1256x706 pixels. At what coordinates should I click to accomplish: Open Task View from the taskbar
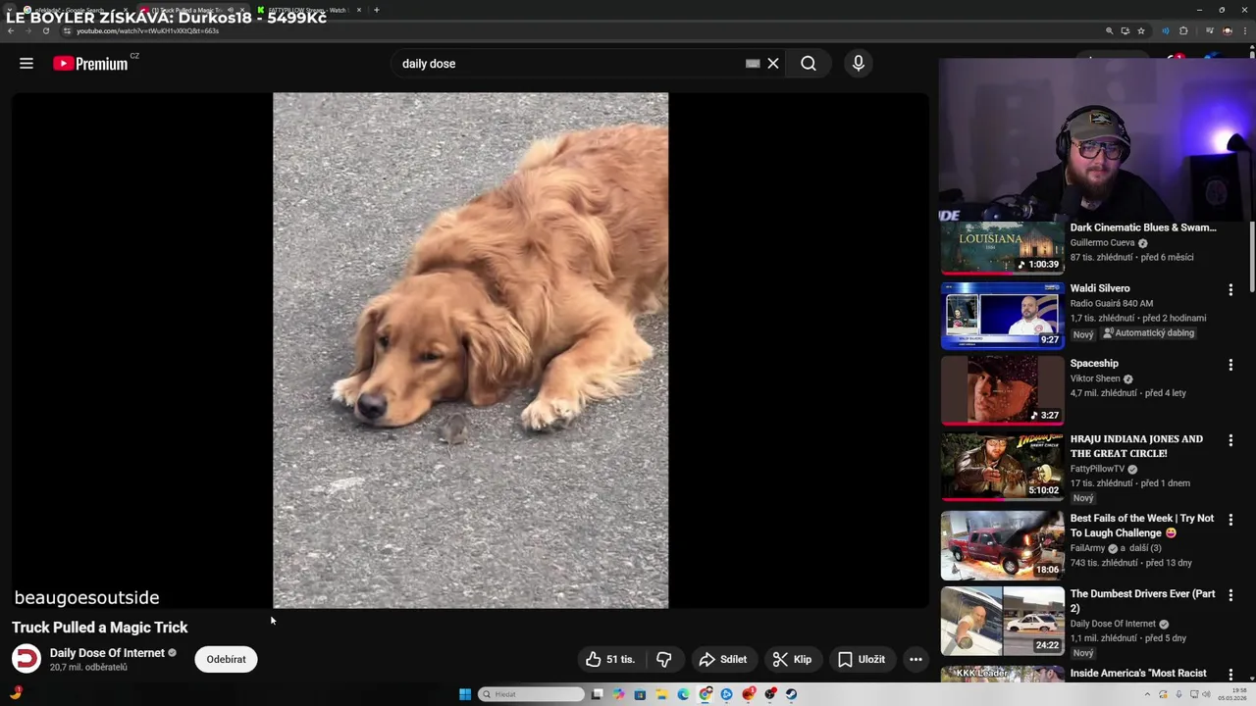click(597, 694)
